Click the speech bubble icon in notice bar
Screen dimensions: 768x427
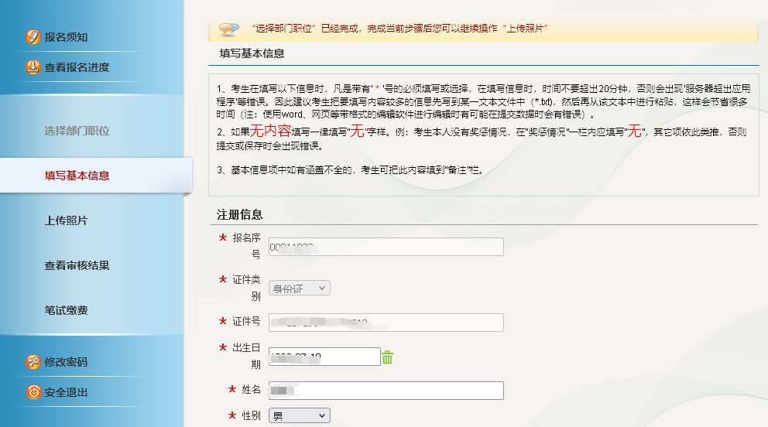[228, 29]
